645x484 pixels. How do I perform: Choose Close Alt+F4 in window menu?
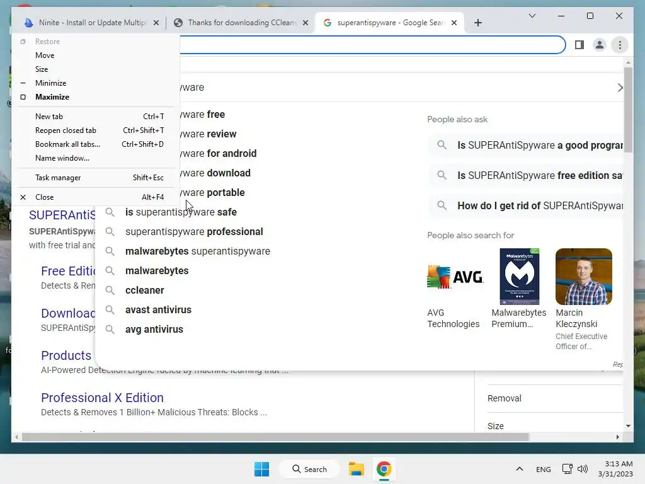pyautogui.click(x=96, y=197)
